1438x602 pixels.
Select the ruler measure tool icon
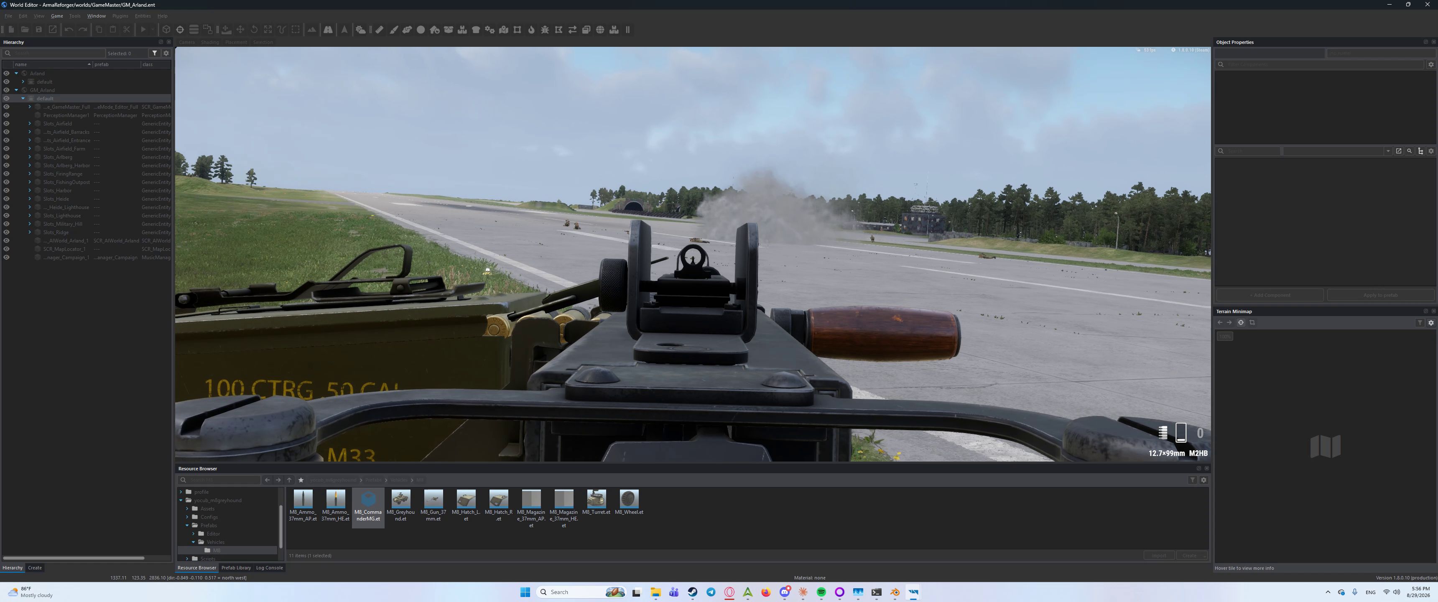(x=380, y=30)
